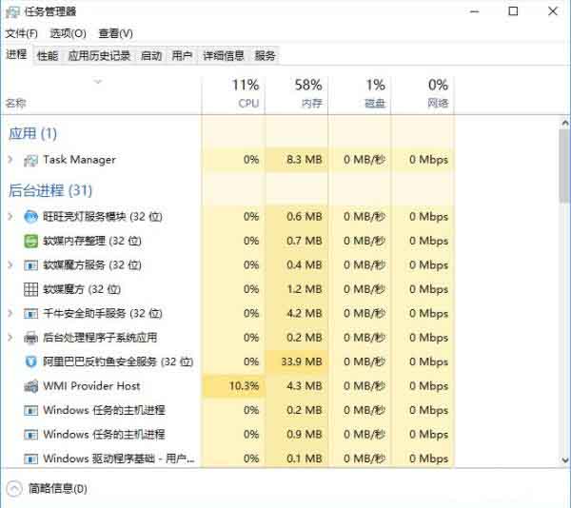
Task: Select the Task Manager process row icon
Action: pyautogui.click(x=30, y=160)
